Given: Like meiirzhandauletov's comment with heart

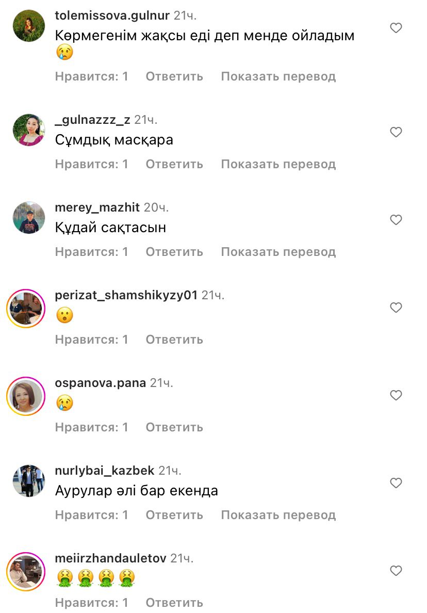Looking at the screenshot, I should [x=396, y=571].
